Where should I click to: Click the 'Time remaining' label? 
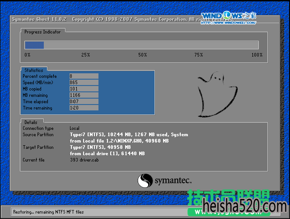pos(37,108)
